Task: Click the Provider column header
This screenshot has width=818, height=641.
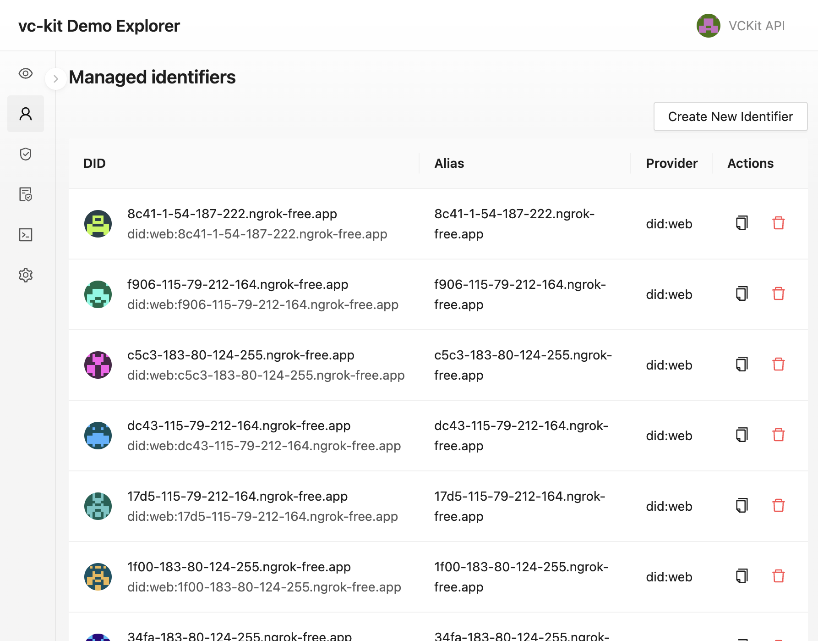Action: [672, 163]
